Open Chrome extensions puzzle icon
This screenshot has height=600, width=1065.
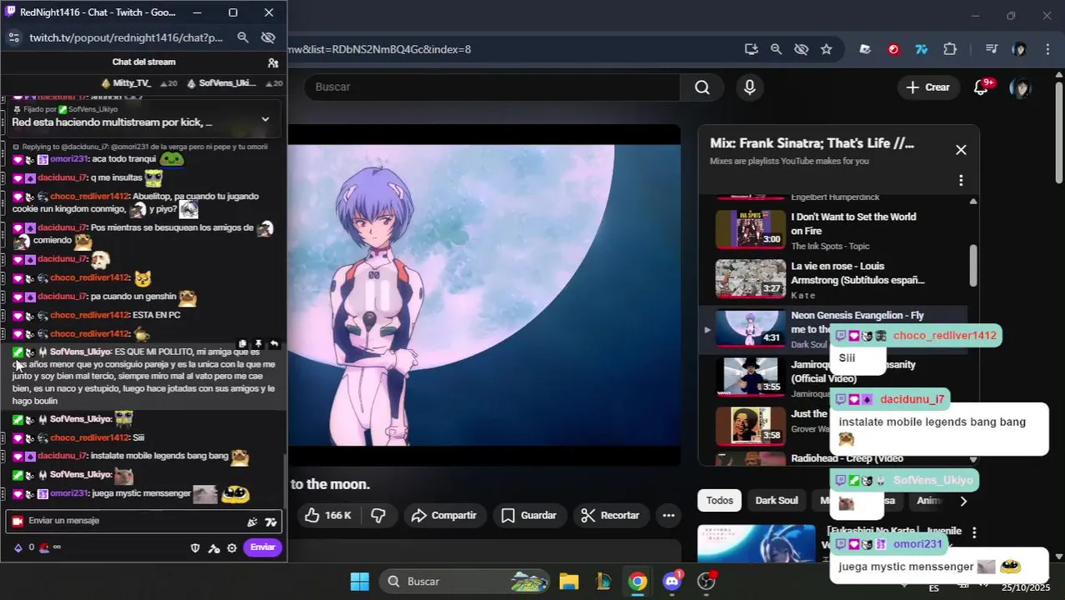coord(950,49)
